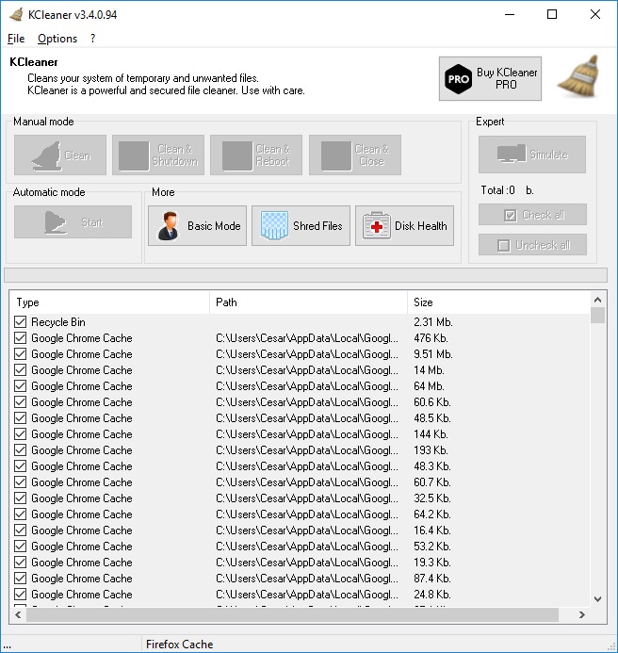Click the horizontal scroll left arrow
Screen dimensions: 618x653
[18, 614]
